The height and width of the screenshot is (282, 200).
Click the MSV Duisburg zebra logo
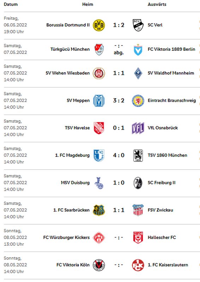99,183
